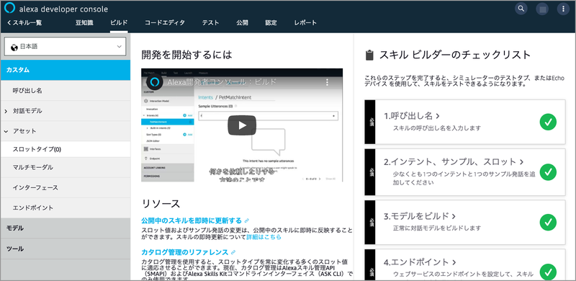Open エンドポイント in the sidebar
Screen dimensions: 576x281
[66, 208]
